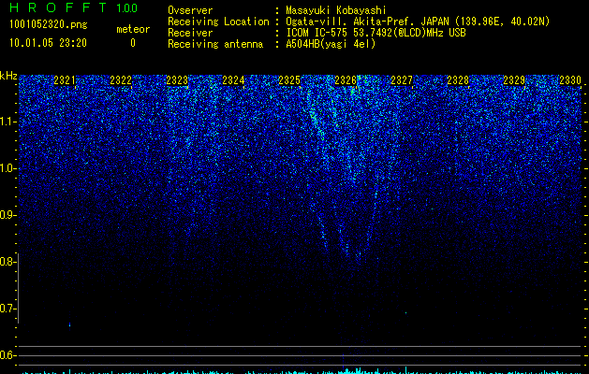Click the observer name Masayuki Kobayashi
Viewport: 589px width, 374px height.
pyautogui.click(x=336, y=10)
